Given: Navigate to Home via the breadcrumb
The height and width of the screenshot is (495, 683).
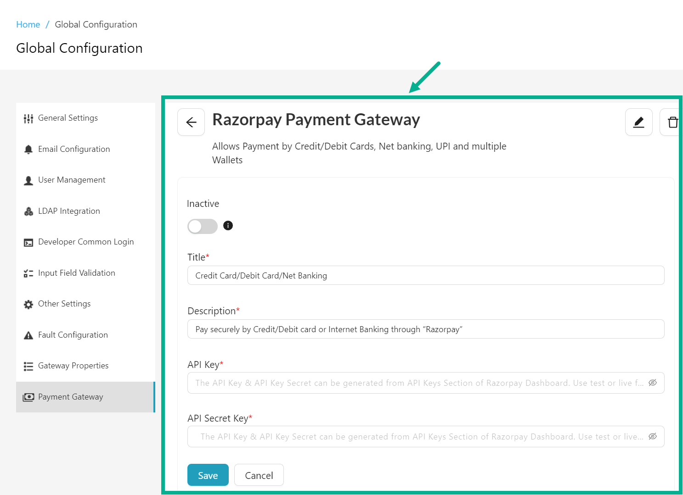Looking at the screenshot, I should (x=28, y=24).
